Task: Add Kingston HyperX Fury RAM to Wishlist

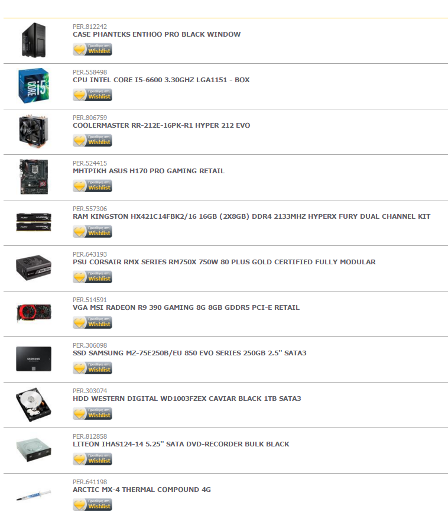Action: point(92,232)
